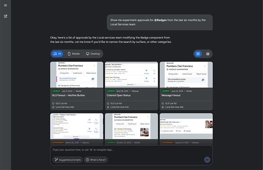This screenshot has width=263, height=170.
Task: Click the Message Fanout title
Action: coord(171,95)
